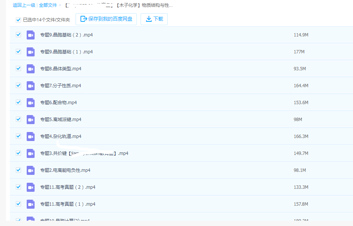Image resolution: width=353 pixels, height=226 pixels.
Task: Click video icon for 专题6.配合物.mp4
Action: (30, 103)
